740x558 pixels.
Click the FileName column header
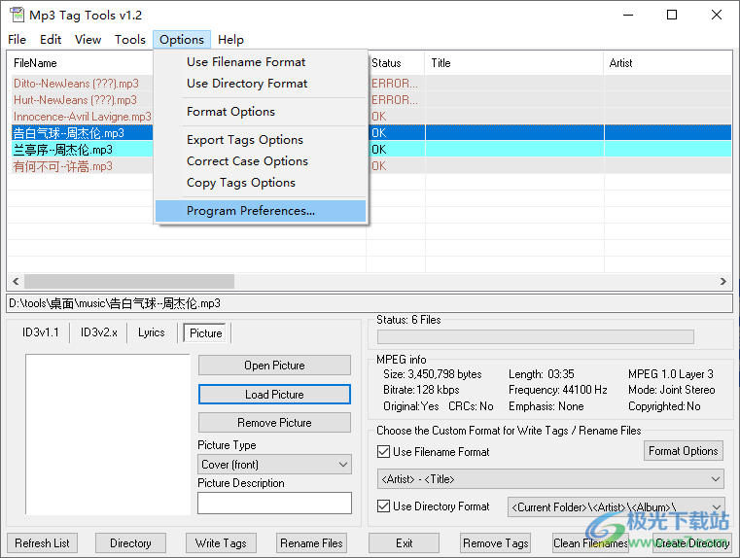click(35, 63)
